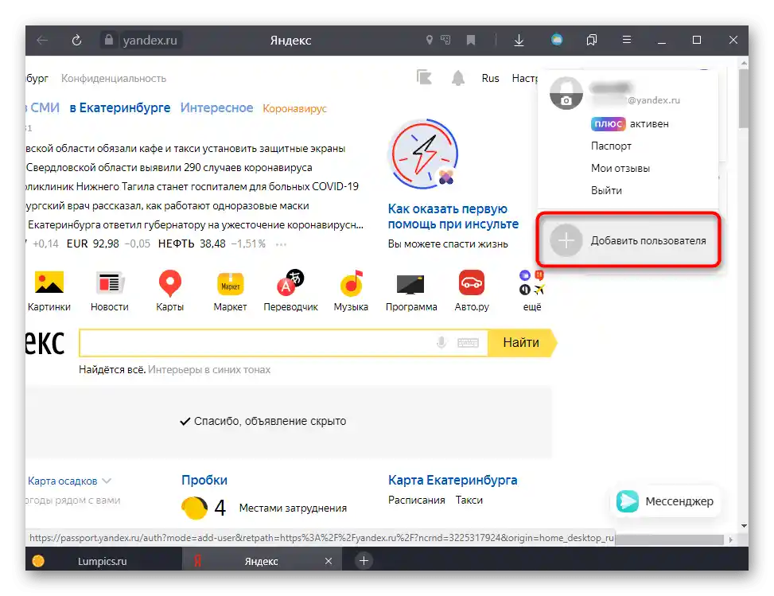Image resolution: width=774 pixels, height=596 pixels.
Task: Open the СМИ news tab
Action: point(44,107)
